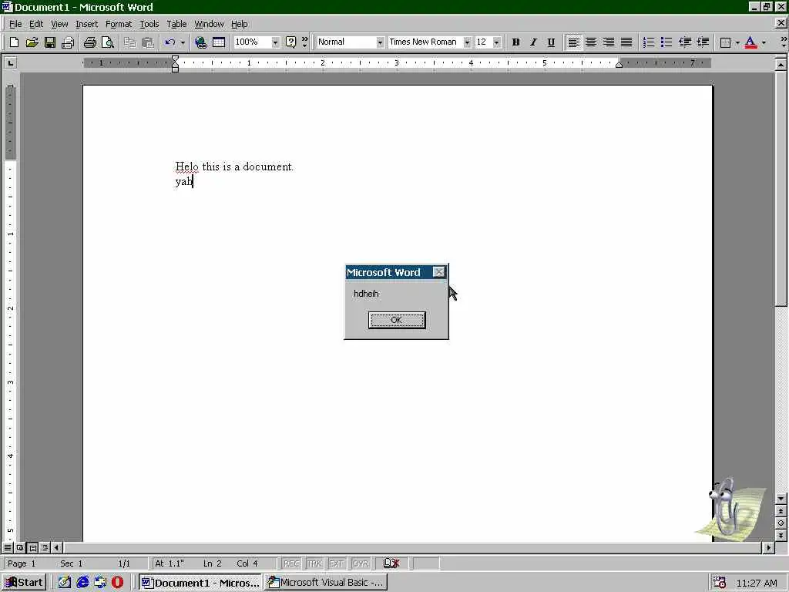The width and height of the screenshot is (789, 592).
Task: Apply numbered list formatting
Action: tap(649, 42)
